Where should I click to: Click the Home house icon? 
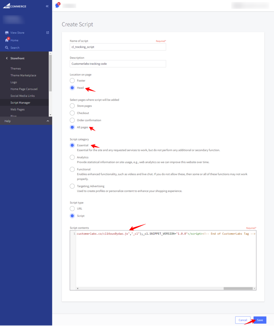(x=7, y=40)
